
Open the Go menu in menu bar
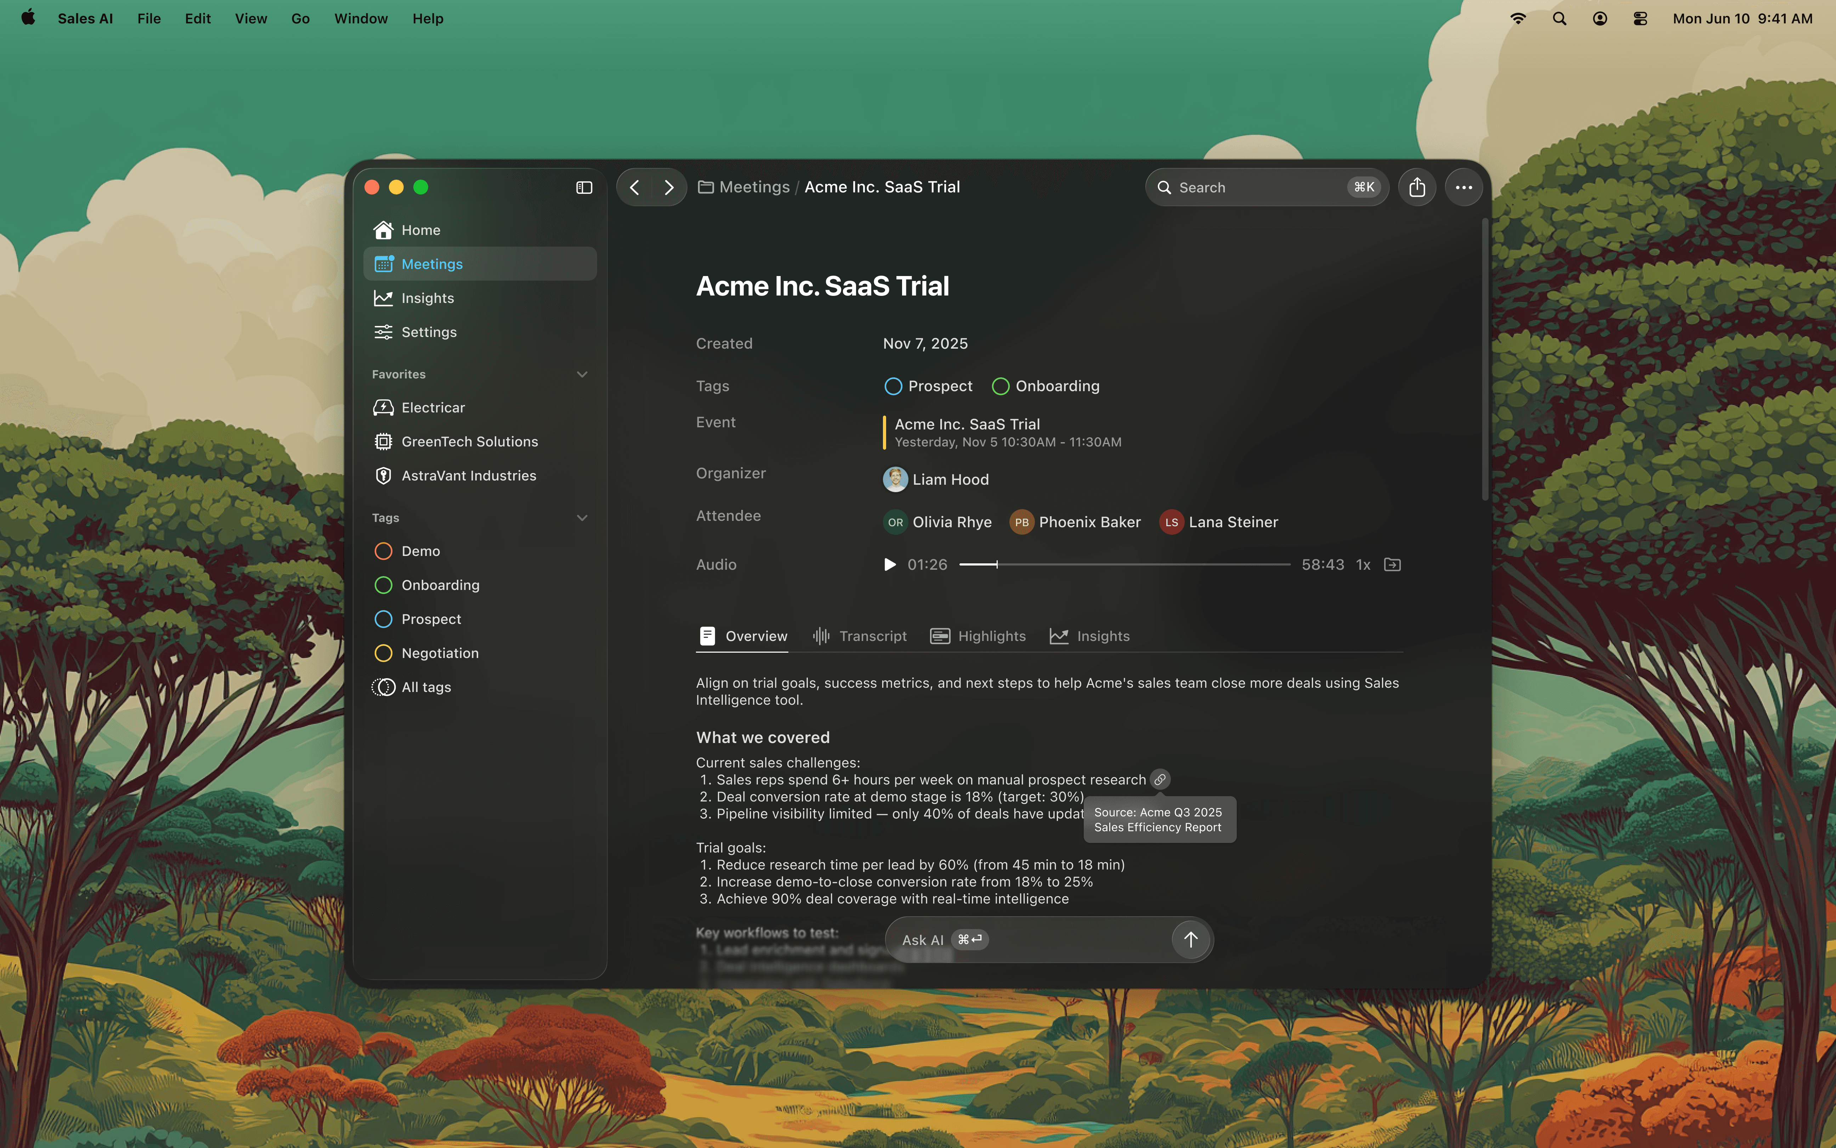click(300, 18)
